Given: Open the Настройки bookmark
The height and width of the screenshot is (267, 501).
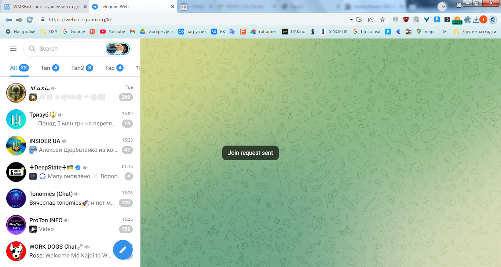Looking at the screenshot, I should tap(21, 32).
